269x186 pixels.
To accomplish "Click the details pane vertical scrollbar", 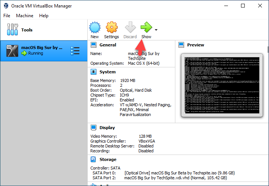I will (x=267, y=112).
